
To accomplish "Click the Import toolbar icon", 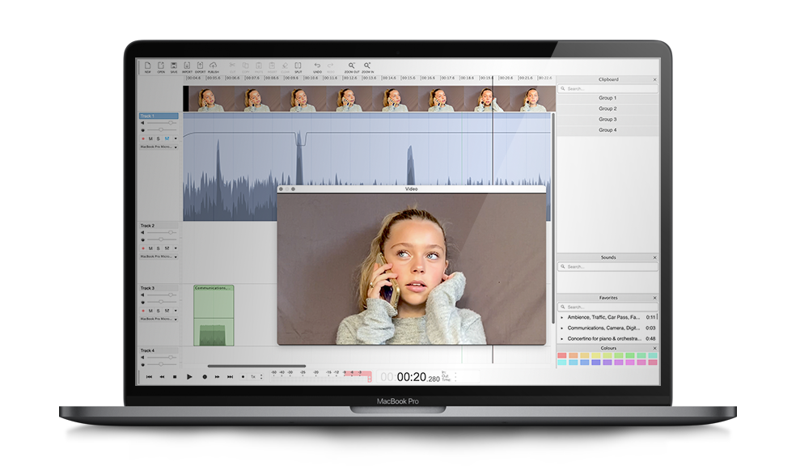I will (x=187, y=66).
